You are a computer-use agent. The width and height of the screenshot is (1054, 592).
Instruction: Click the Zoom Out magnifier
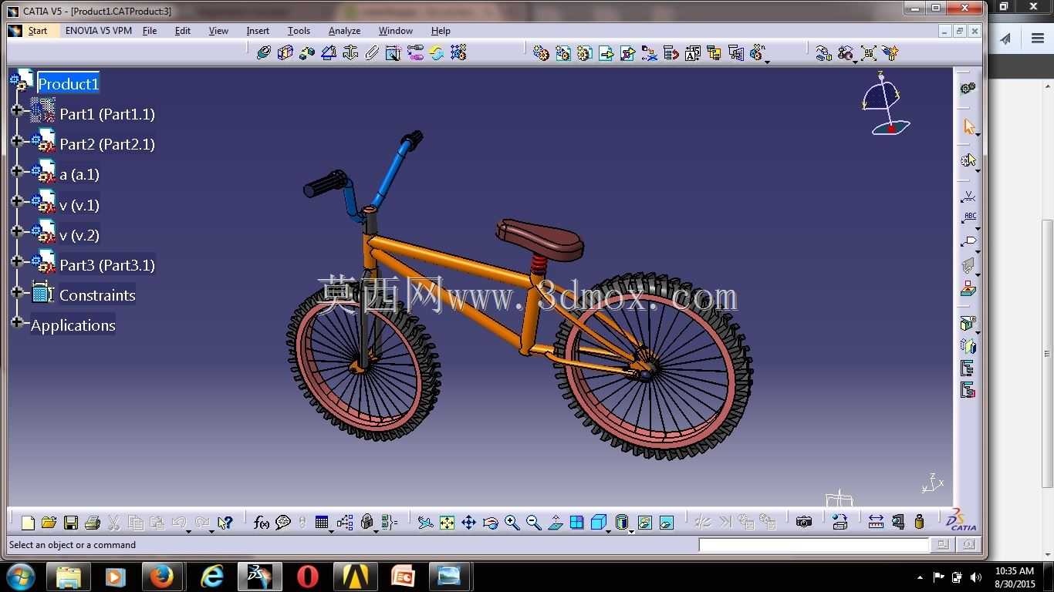[x=533, y=523]
